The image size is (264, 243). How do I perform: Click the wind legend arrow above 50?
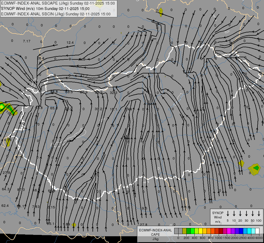click(253, 213)
